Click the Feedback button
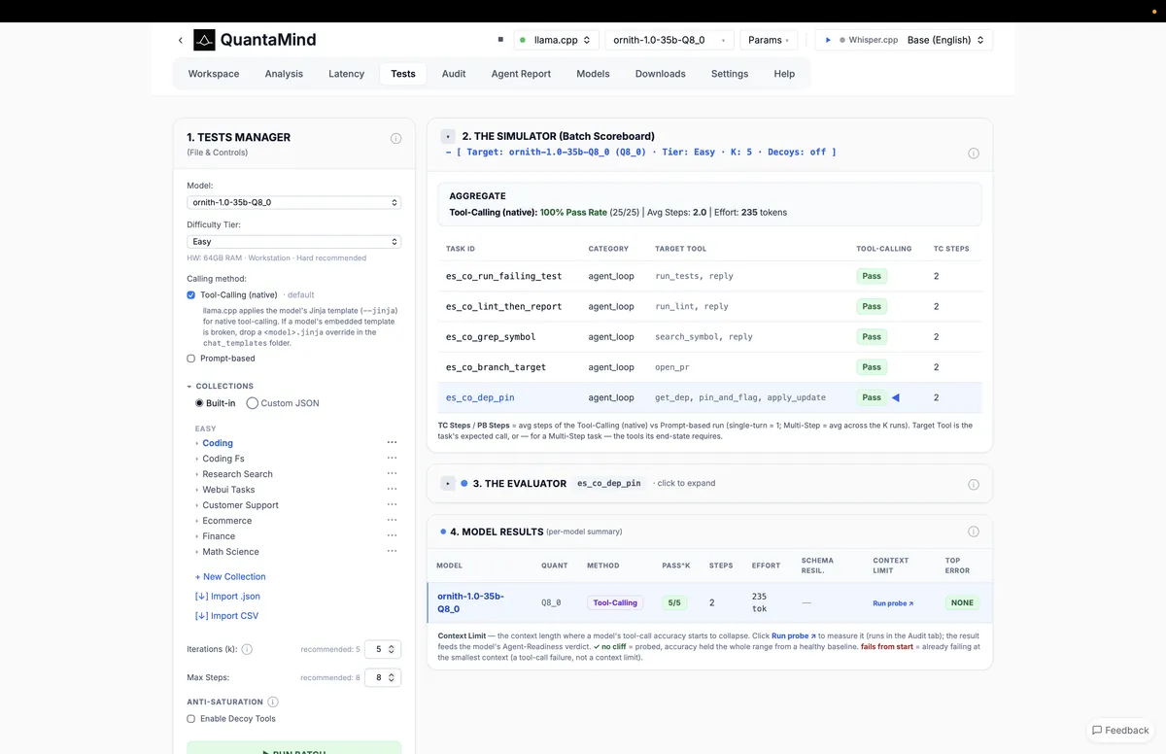 click(x=1120, y=730)
